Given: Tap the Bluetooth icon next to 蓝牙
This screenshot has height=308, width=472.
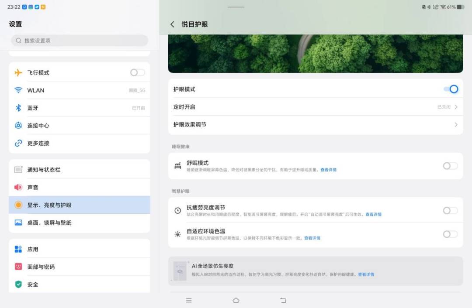Looking at the screenshot, I should coord(18,108).
